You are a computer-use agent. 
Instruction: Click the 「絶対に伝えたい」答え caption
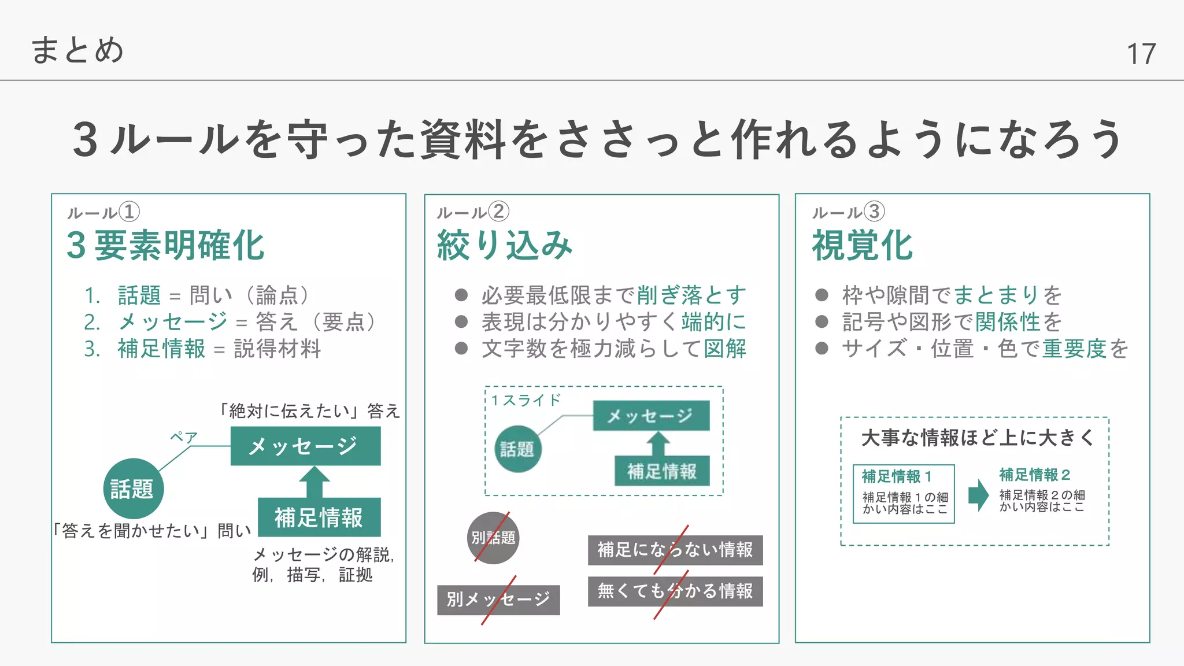(308, 411)
